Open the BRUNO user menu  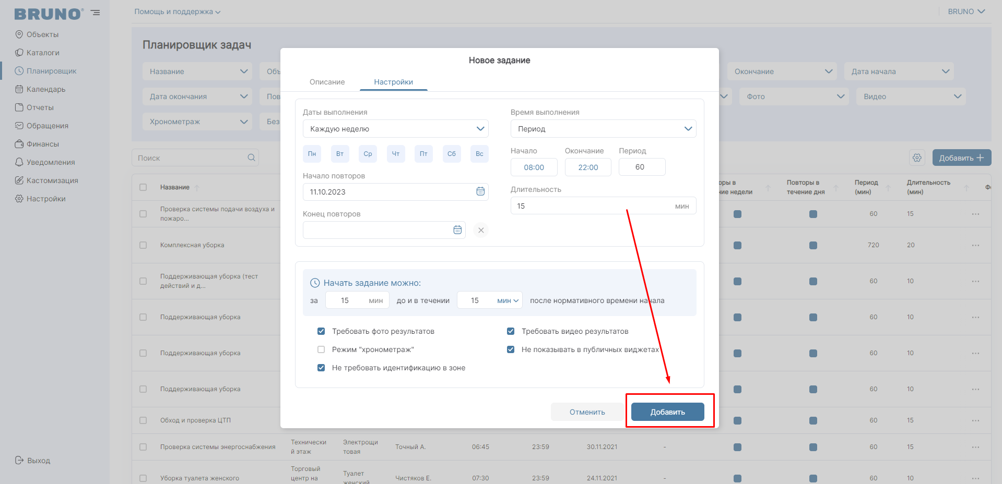[x=966, y=11]
